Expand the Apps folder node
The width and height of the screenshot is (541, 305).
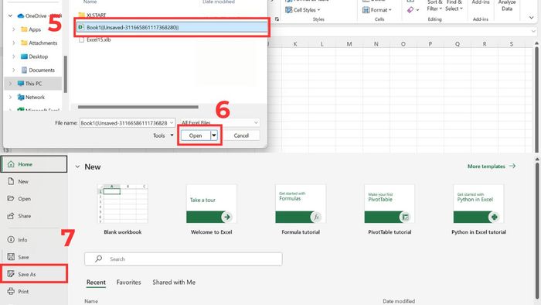(13, 29)
